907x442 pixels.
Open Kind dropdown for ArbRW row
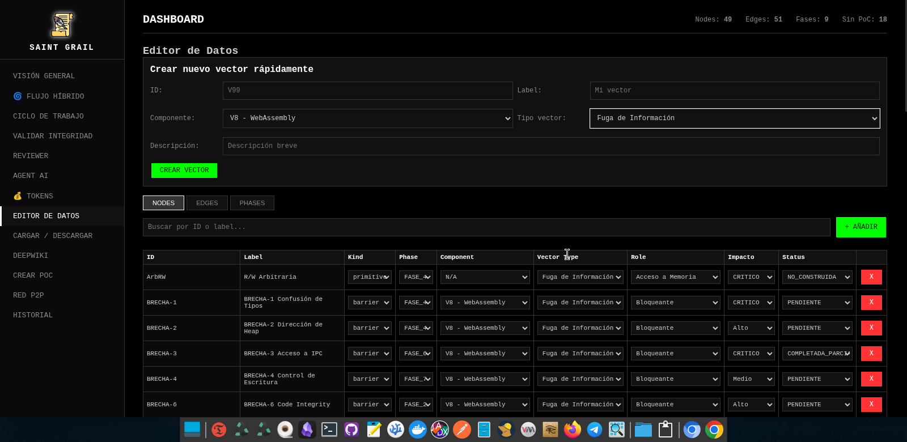370,277
